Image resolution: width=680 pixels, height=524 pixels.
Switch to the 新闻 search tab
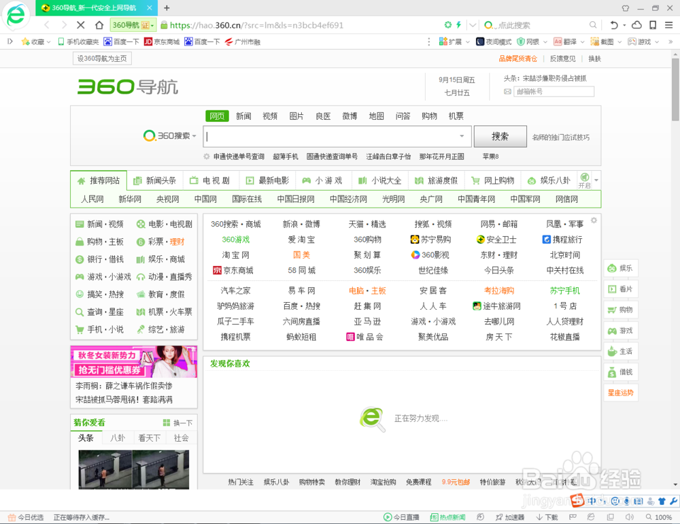point(243,116)
